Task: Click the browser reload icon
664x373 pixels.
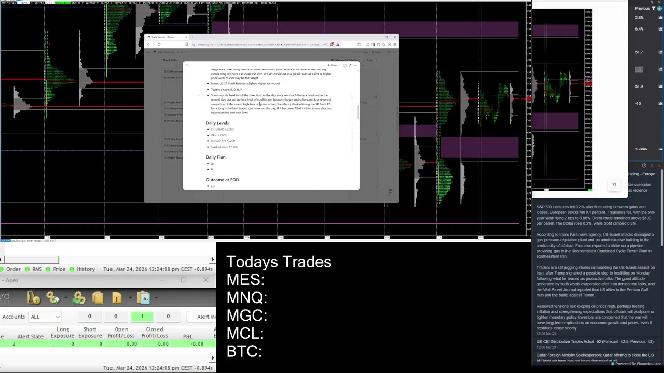Action: 159,44
